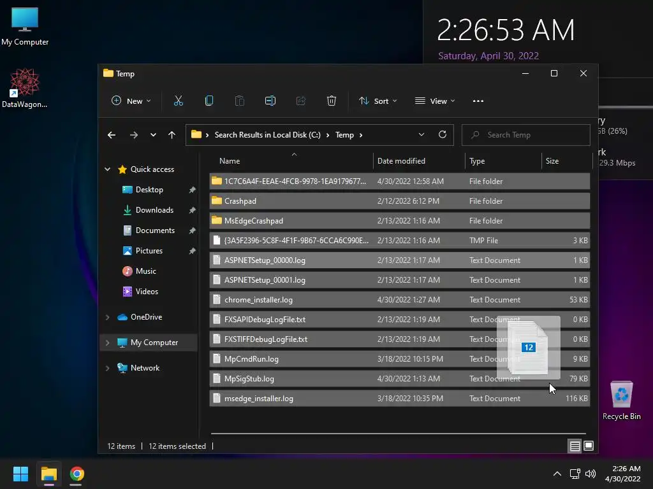Show hidden tray icons chevron
The image size is (653, 489).
[557, 474]
